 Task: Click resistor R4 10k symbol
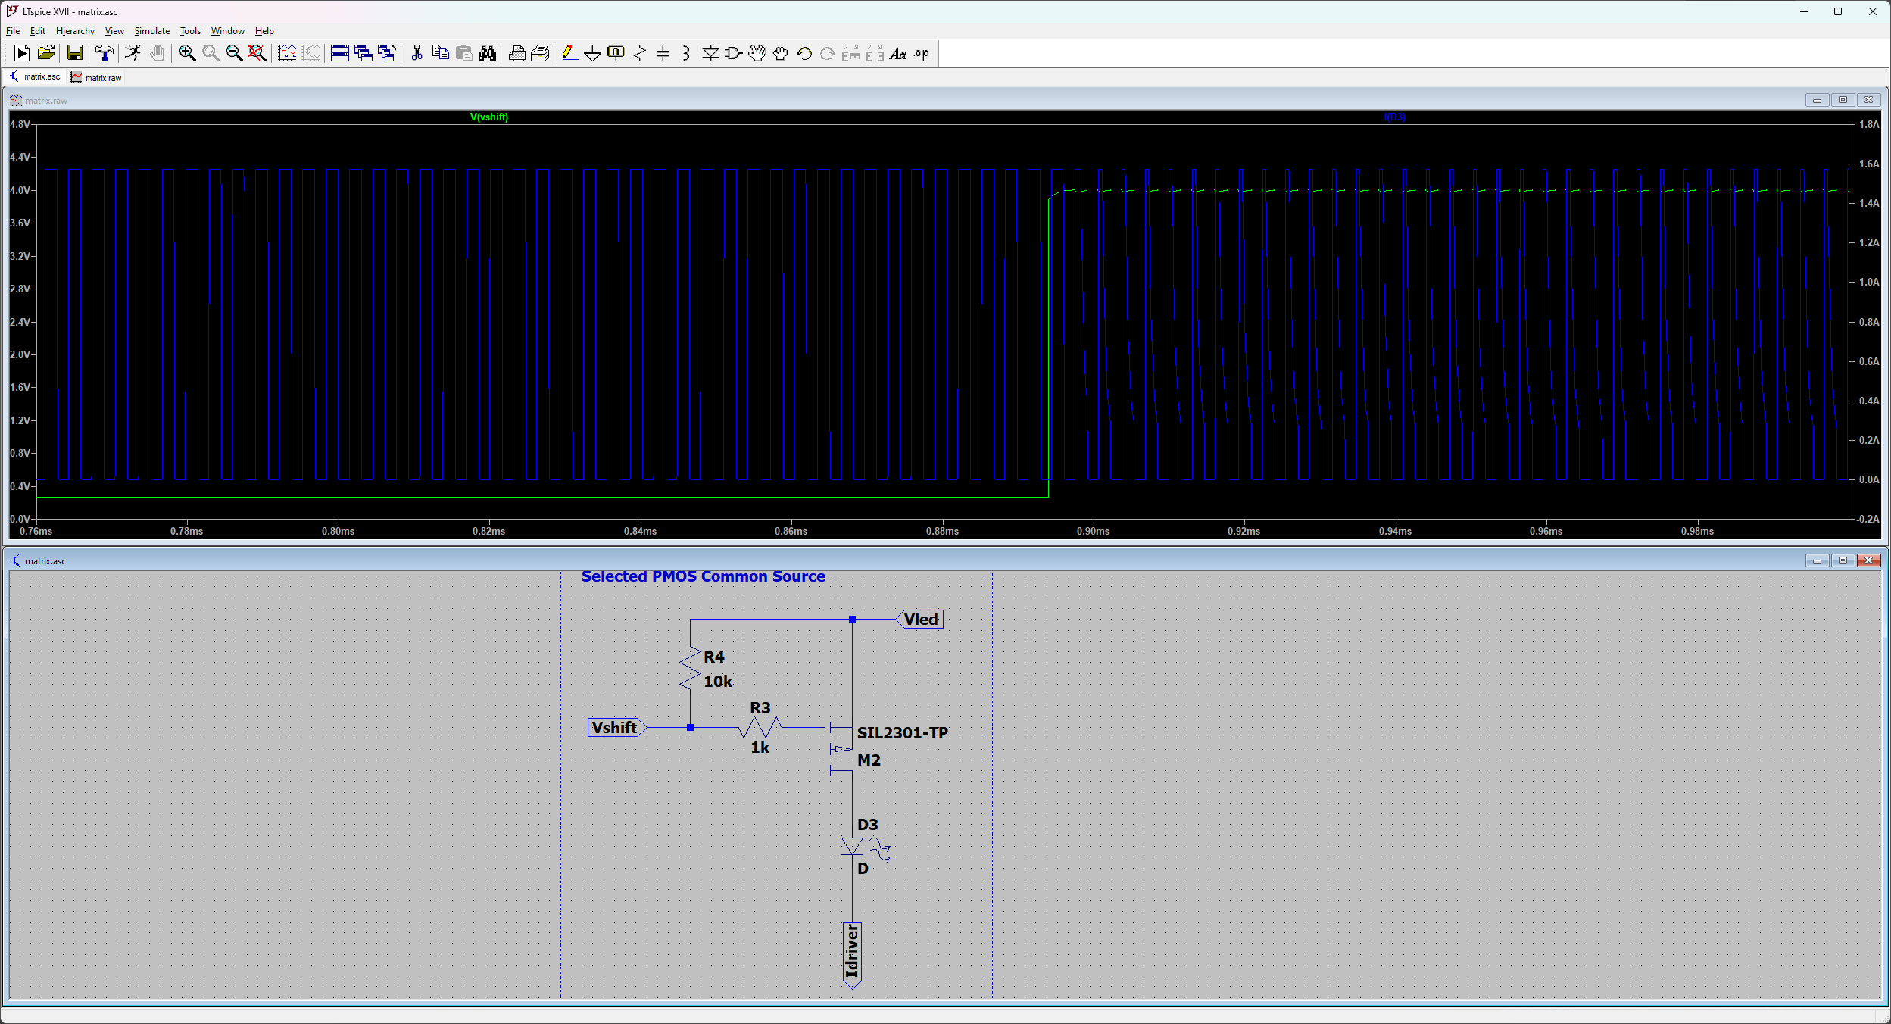pos(690,668)
